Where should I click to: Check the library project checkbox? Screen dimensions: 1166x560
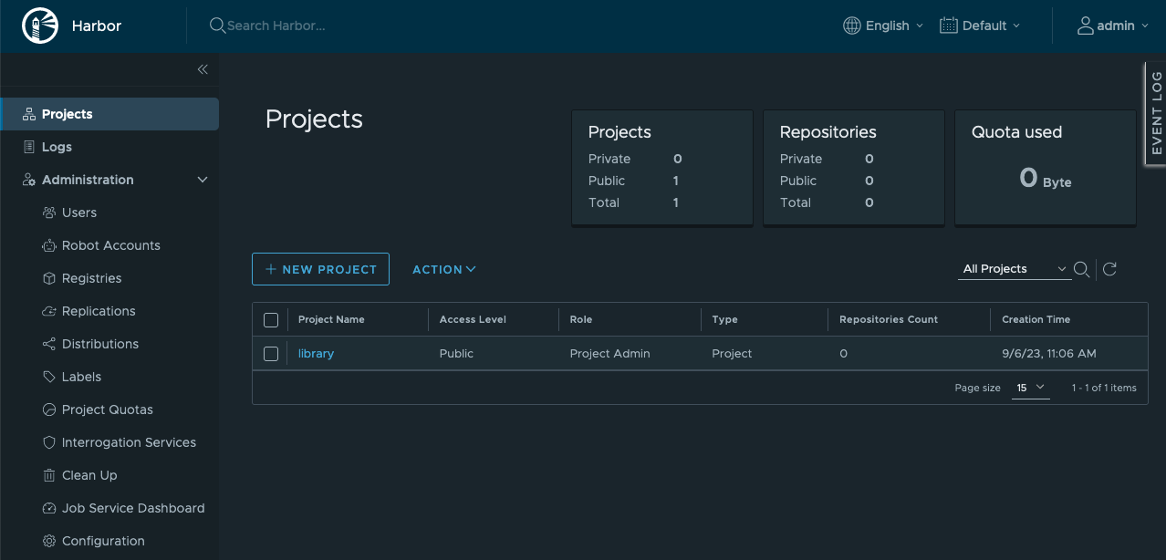point(271,354)
